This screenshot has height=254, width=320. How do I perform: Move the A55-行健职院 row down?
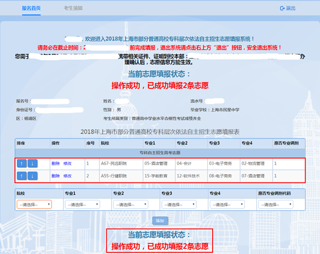click(32, 176)
